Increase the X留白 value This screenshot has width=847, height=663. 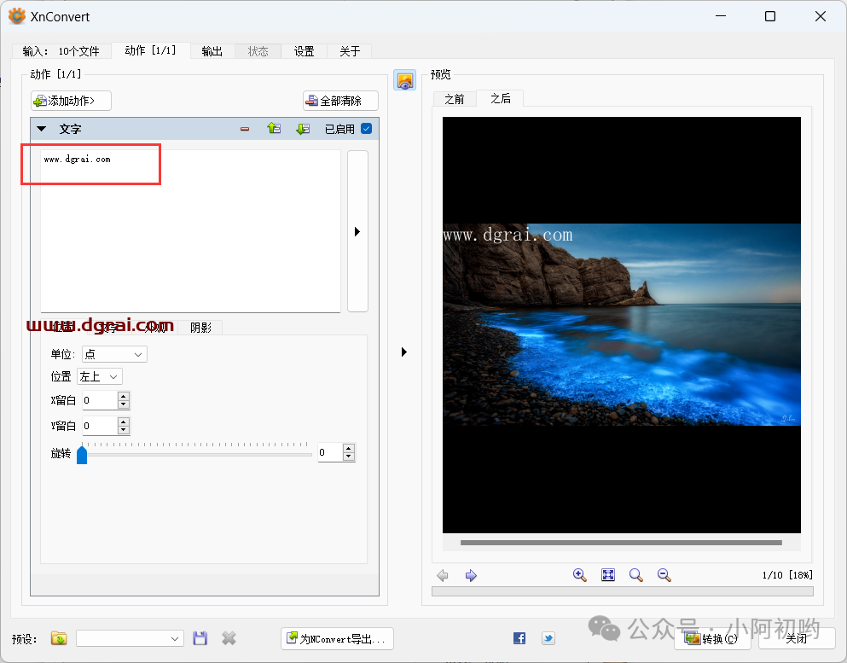(x=124, y=396)
